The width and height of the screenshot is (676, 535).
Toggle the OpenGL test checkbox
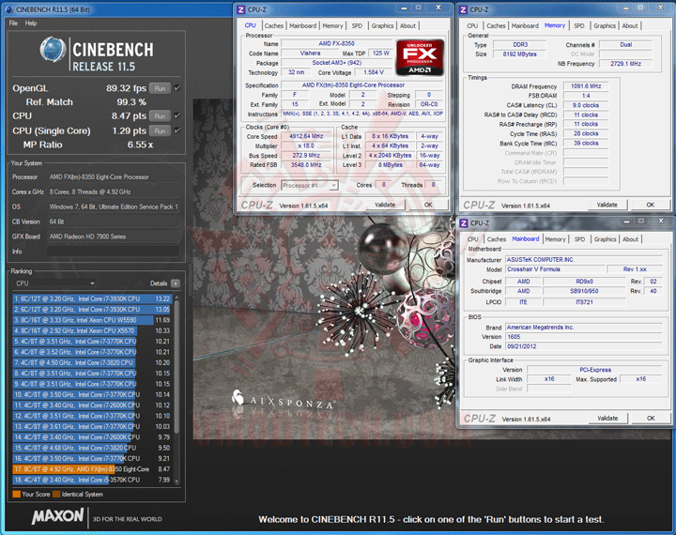coord(177,88)
